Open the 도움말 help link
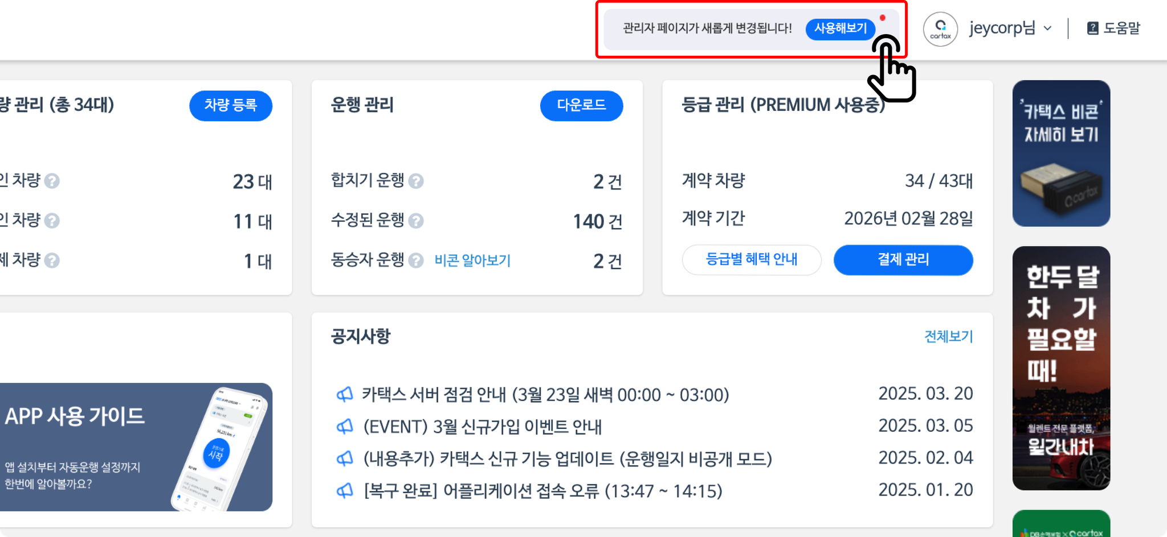The width and height of the screenshot is (1167, 537). point(1113,28)
